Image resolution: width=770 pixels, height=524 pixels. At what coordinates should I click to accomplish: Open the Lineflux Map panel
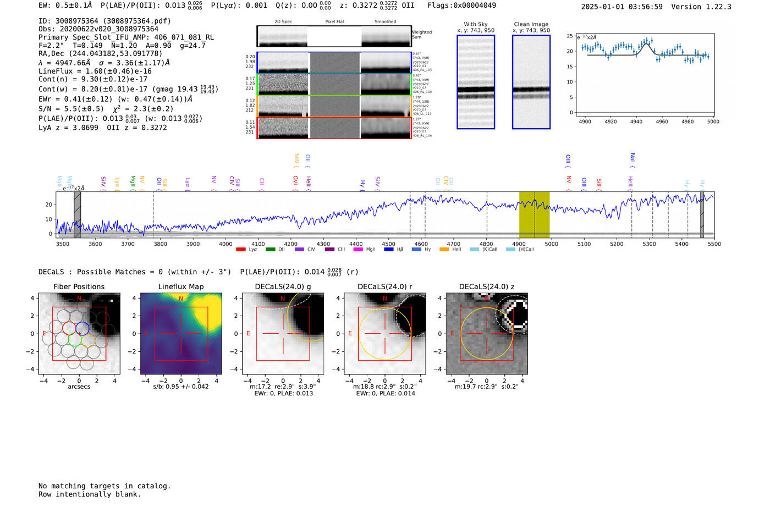[x=181, y=334]
